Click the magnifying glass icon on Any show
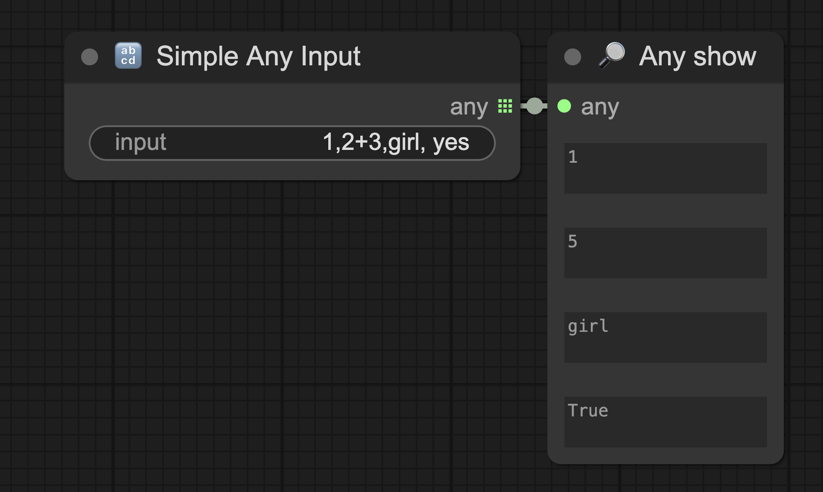823x492 pixels. click(x=611, y=56)
